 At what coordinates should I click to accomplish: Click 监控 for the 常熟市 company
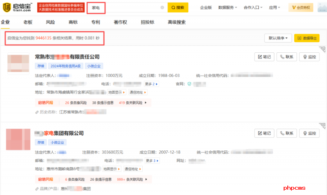click(x=309, y=57)
